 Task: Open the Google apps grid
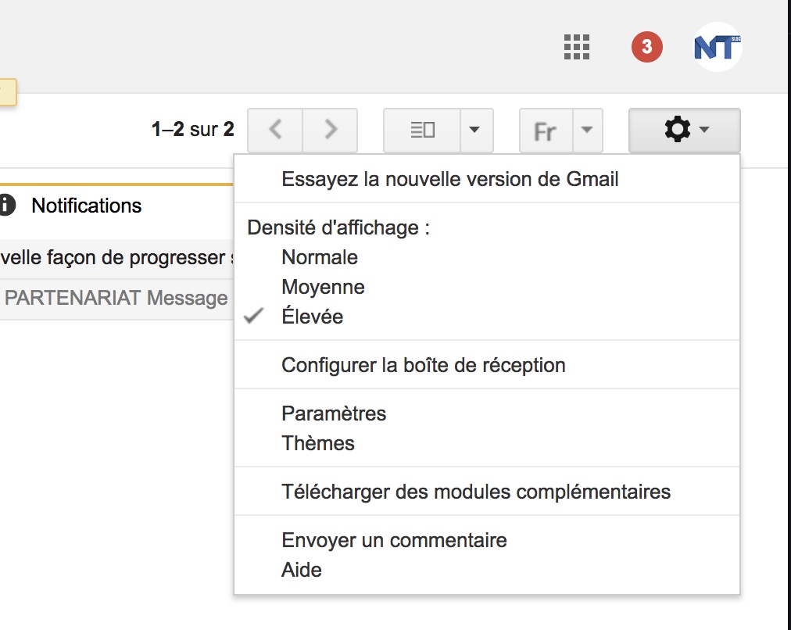click(x=576, y=47)
